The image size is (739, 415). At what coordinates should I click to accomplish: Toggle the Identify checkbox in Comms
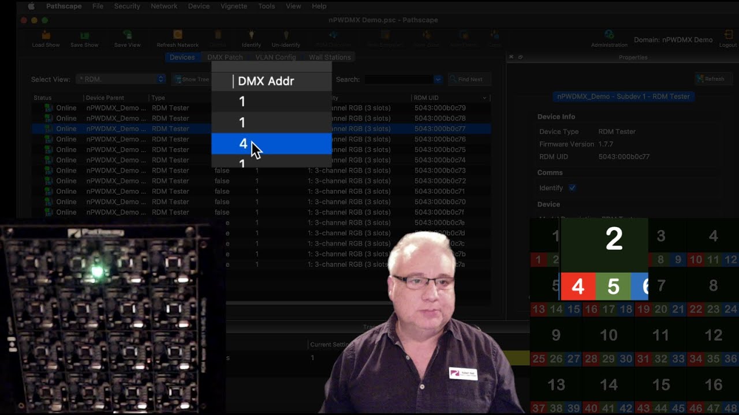572,188
